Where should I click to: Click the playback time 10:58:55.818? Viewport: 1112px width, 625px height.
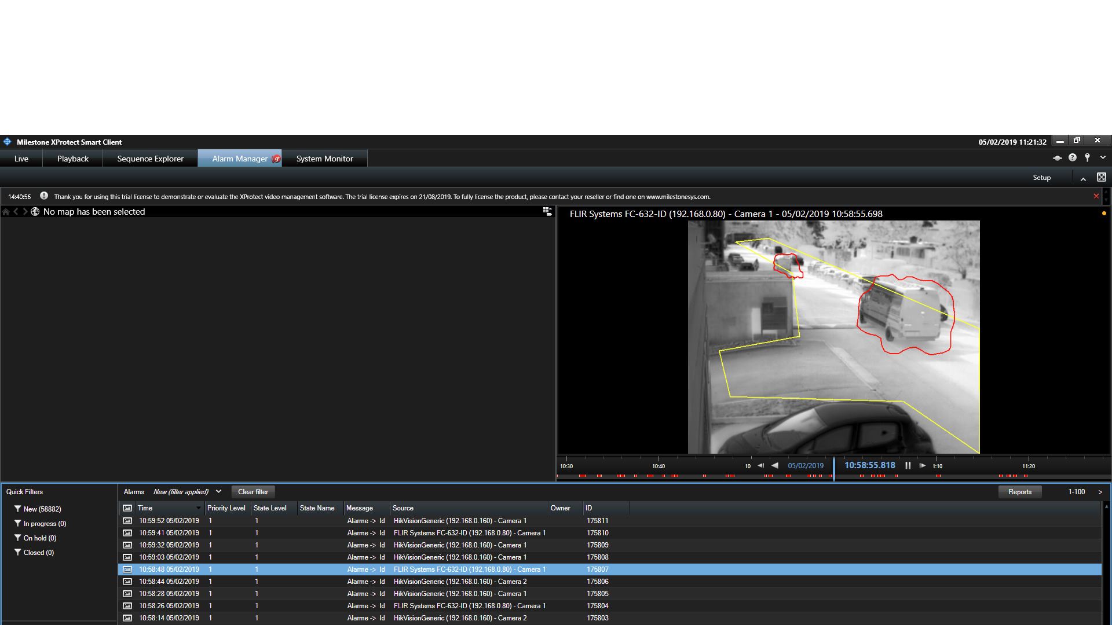point(869,465)
